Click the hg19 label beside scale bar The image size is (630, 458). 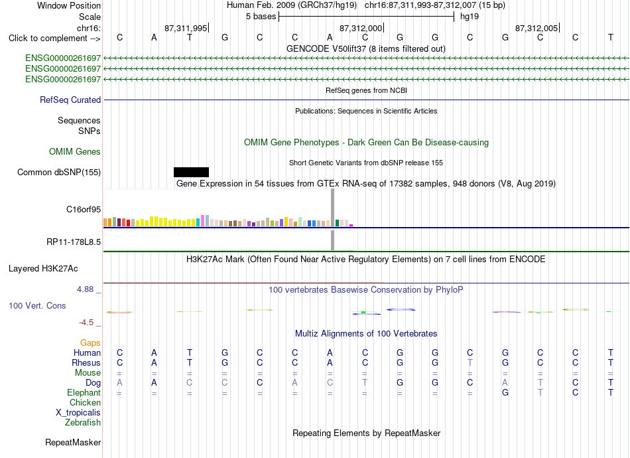click(470, 17)
